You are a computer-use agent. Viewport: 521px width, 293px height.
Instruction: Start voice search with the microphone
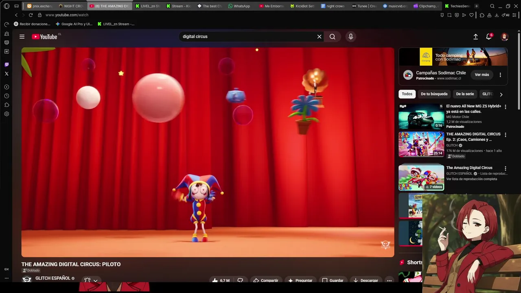351,37
